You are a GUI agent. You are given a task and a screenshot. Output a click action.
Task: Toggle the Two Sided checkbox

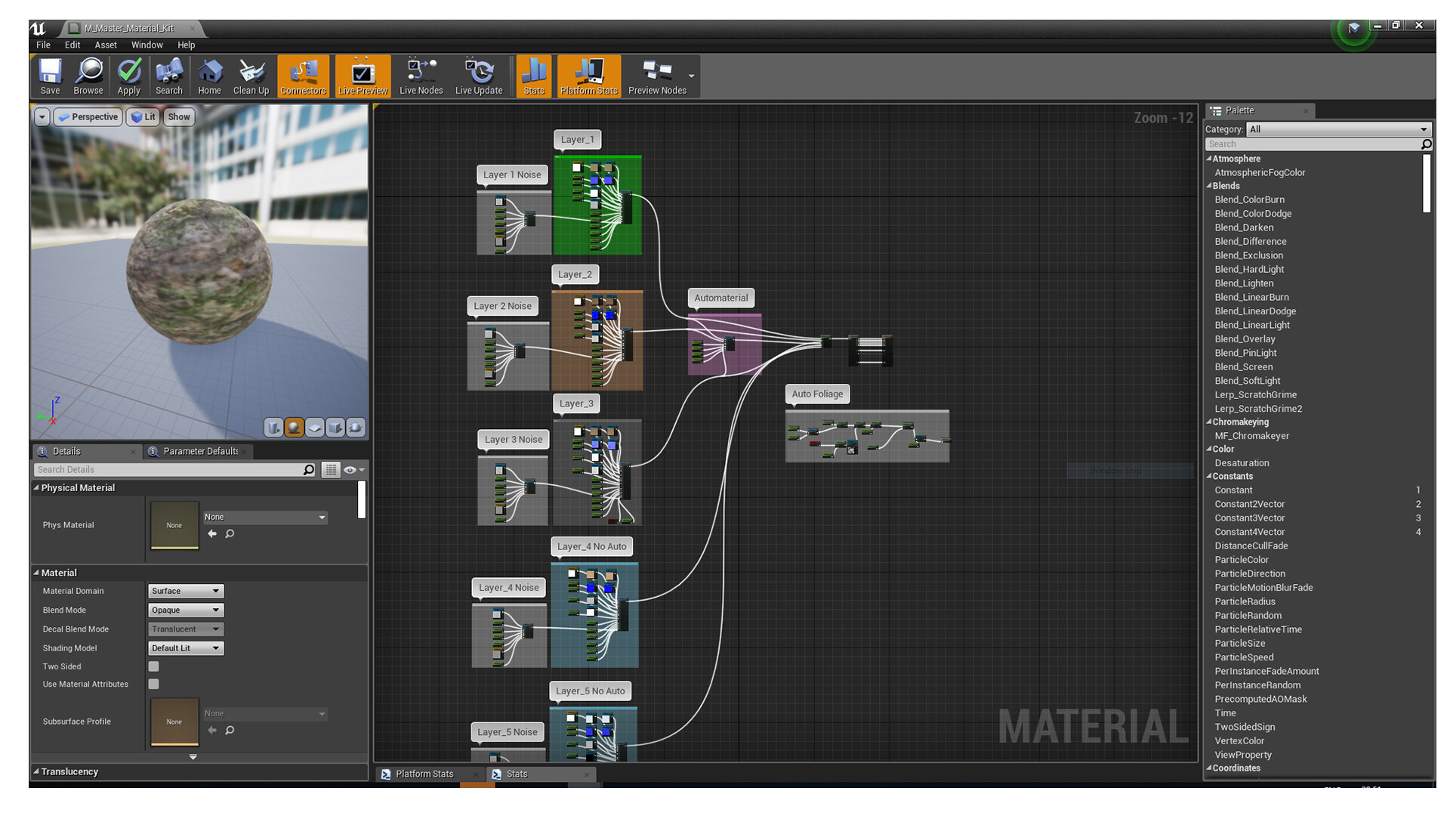pos(153,666)
